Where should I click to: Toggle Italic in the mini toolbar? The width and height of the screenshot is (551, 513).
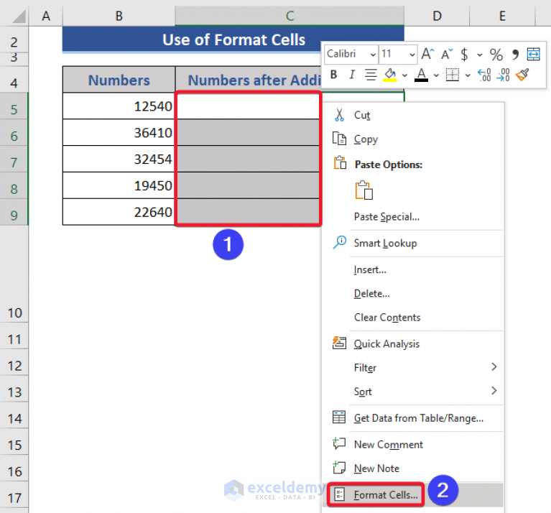pyautogui.click(x=352, y=75)
